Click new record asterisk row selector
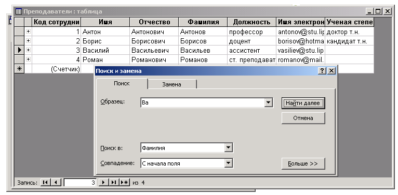The height and width of the screenshot is (195, 398). tap(19, 69)
